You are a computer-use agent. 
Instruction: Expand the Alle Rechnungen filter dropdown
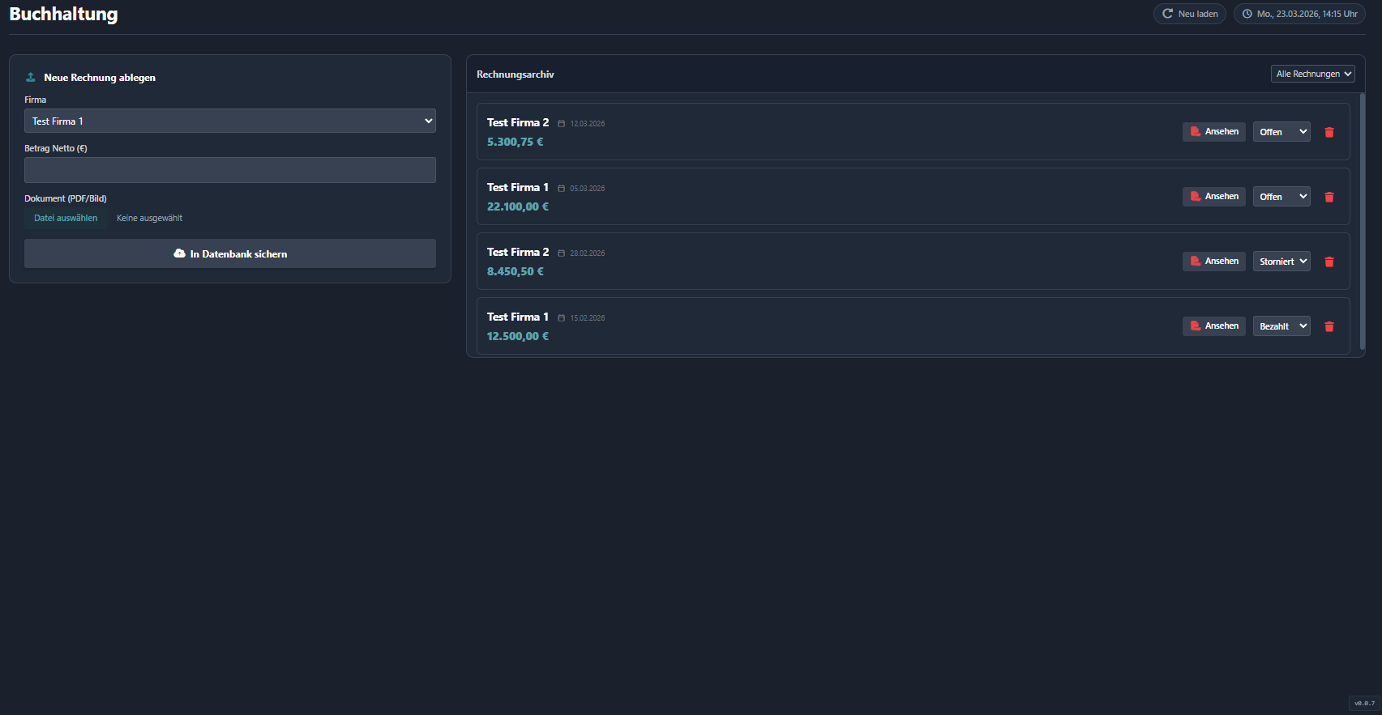[1312, 74]
